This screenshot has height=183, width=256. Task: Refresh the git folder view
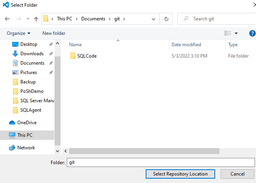(166, 19)
